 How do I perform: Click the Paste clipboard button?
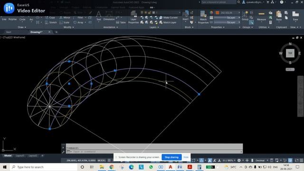[x=279, y=16]
